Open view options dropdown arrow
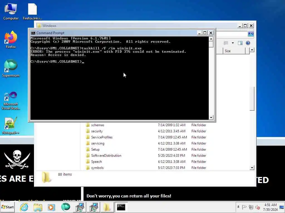The width and height of the screenshot is (285, 213). [233, 43]
